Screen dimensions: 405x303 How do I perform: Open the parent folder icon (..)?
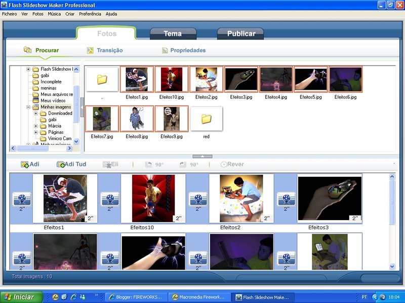pyautogui.click(x=102, y=79)
